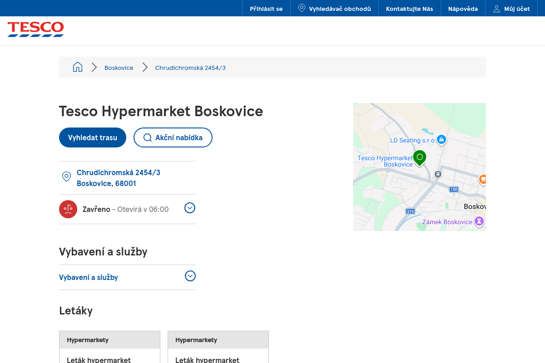Click the 'Tesco Hypermarket Boskovice' page heading

pyautogui.click(x=161, y=111)
